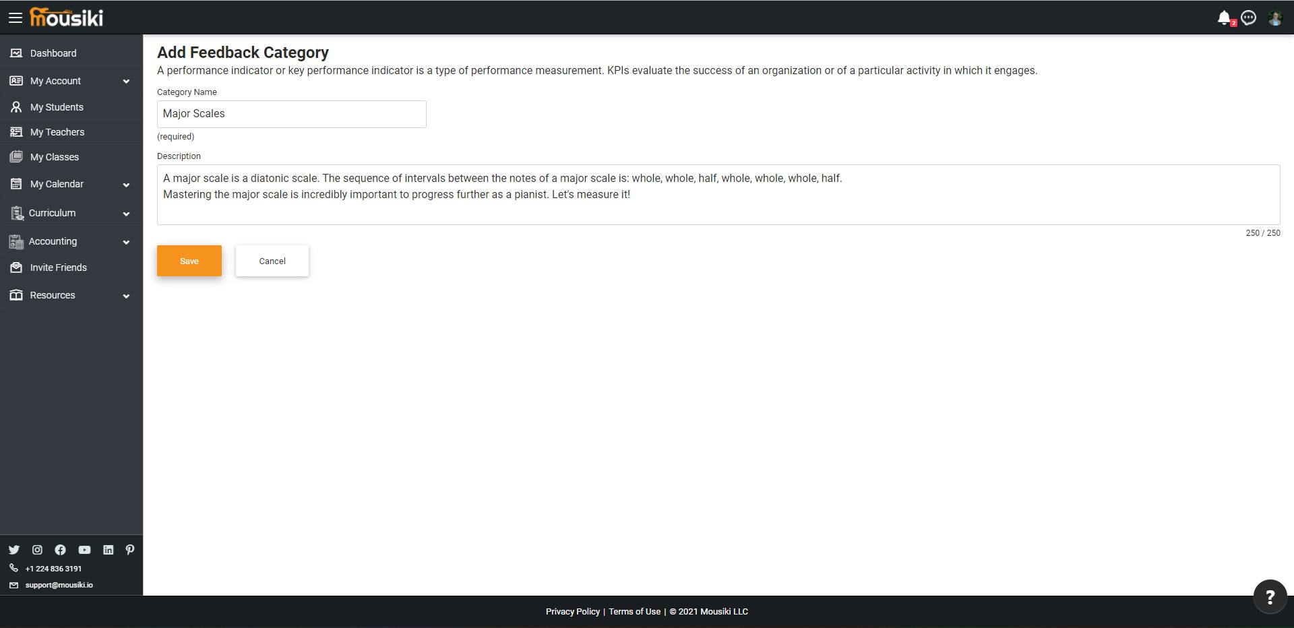Viewport: 1294px width, 628px height.
Task: Click support@mousiki.io email link
Action: coord(59,585)
